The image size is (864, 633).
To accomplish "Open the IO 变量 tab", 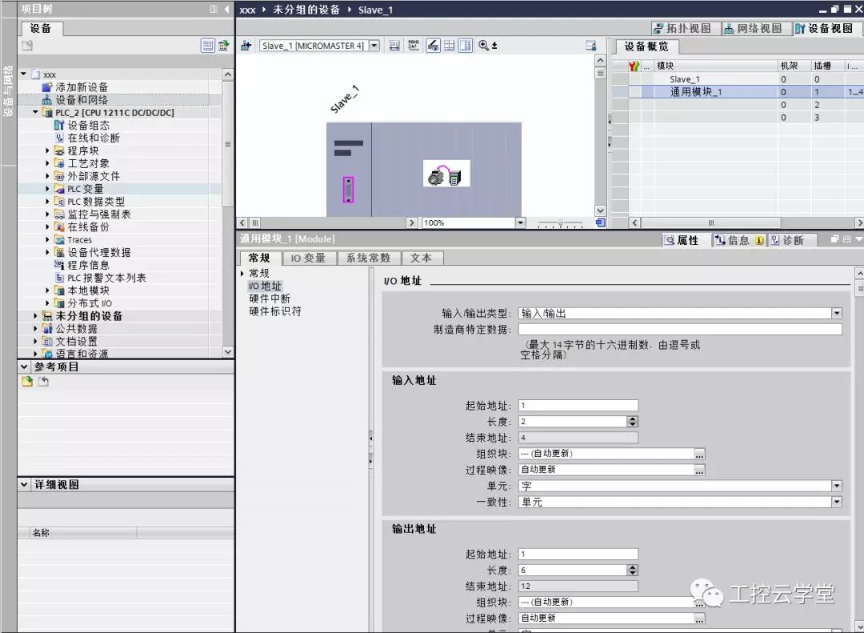I will [x=308, y=258].
